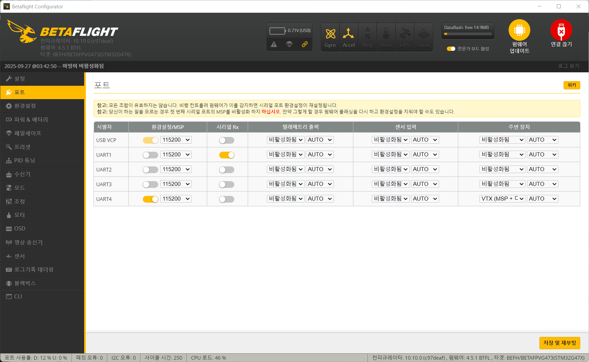Click the link status chain icon
Viewport: 589px width, 362px height.
pos(305,44)
